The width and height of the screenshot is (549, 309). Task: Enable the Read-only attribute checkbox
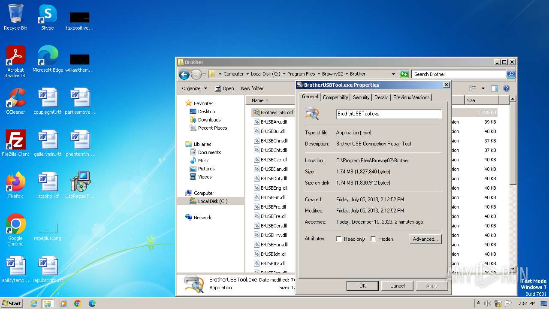point(339,239)
